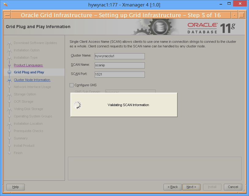The height and width of the screenshot is (196, 249).
Task: Click Voting Disk Storage step text
Action: tap(28, 109)
